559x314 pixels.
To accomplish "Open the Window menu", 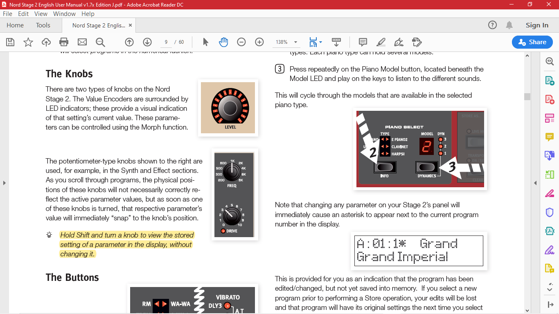I will (x=64, y=13).
